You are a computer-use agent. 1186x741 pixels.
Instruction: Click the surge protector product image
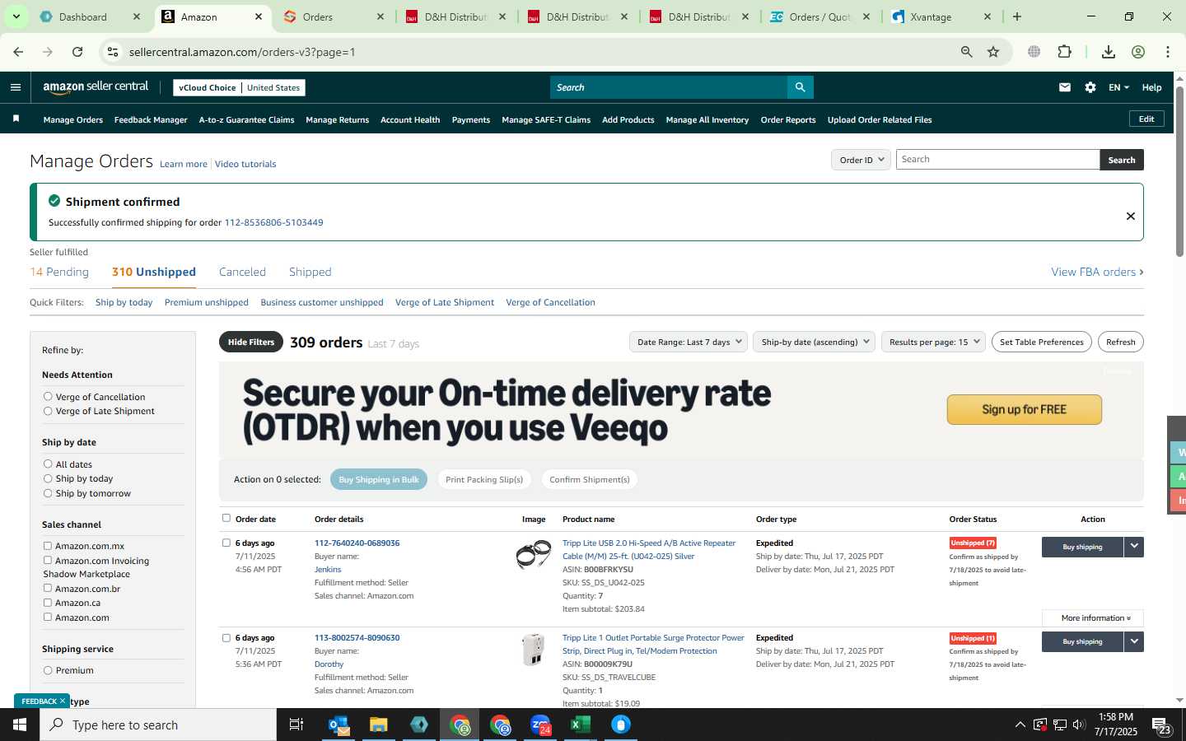(534, 650)
